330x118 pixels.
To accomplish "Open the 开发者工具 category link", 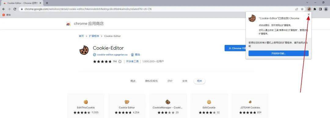I will (x=132, y=61).
